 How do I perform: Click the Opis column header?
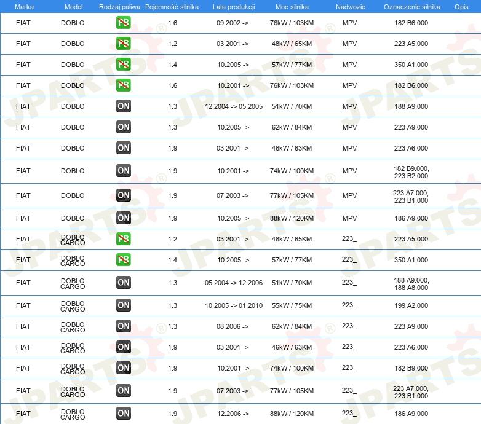(461, 7)
